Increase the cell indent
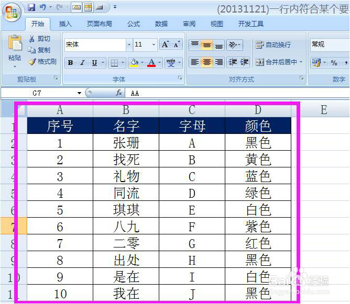The width and height of the screenshot is (350, 304). click(244, 62)
